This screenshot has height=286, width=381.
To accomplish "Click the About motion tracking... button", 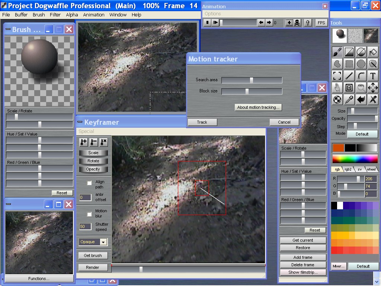I will (x=258, y=107).
